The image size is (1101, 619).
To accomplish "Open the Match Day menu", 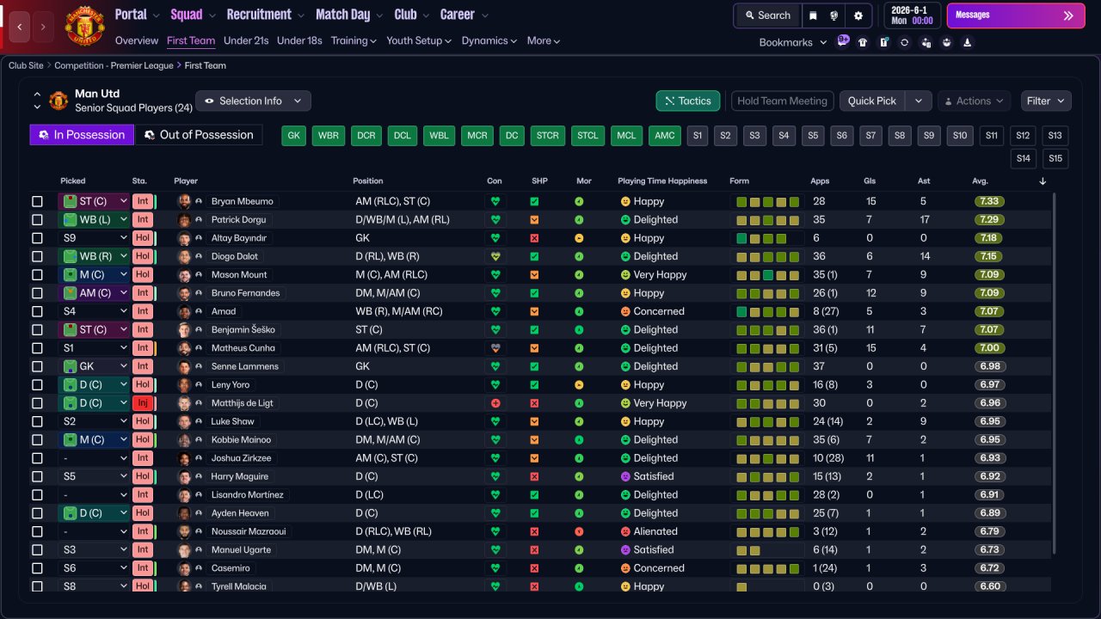I will point(348,15).
